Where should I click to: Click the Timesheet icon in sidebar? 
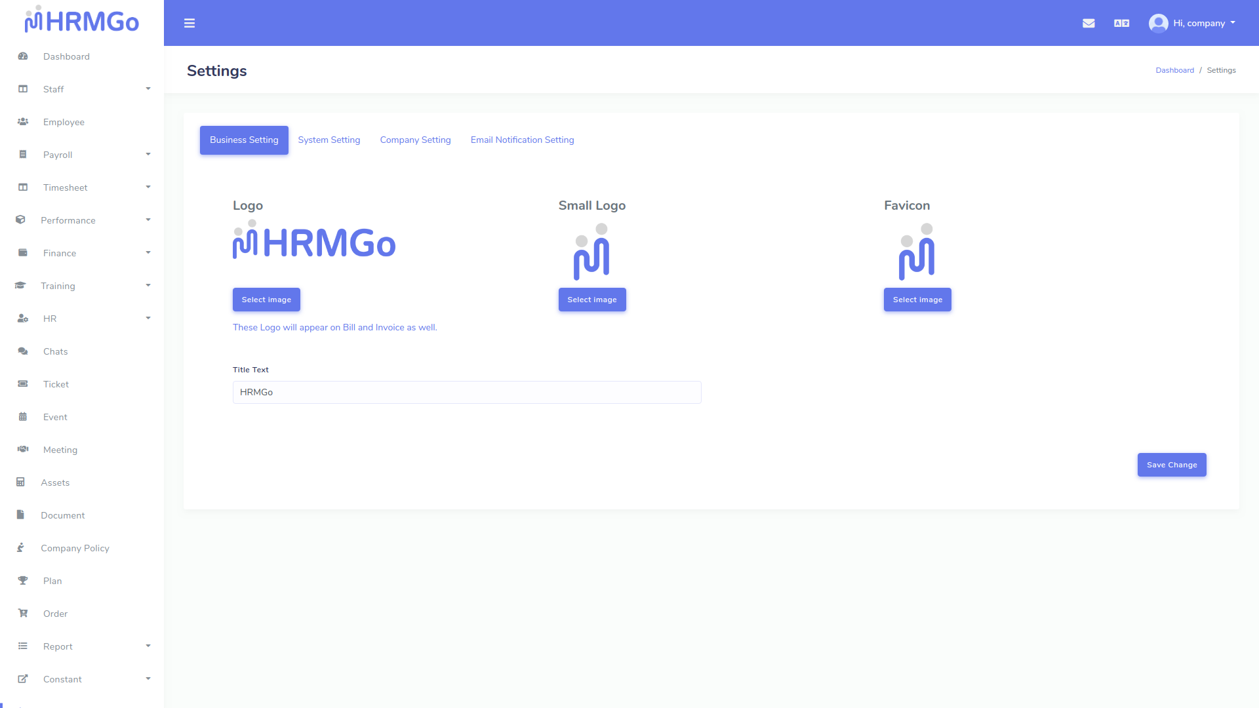click(23, 187)
